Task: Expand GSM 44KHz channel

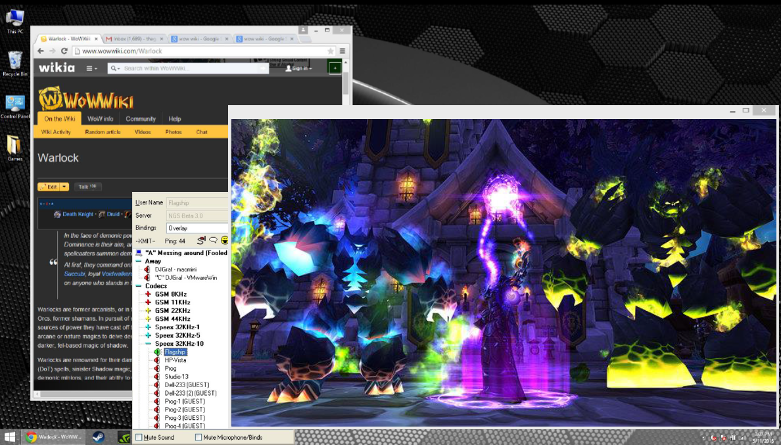Action: tap(148, 319)
